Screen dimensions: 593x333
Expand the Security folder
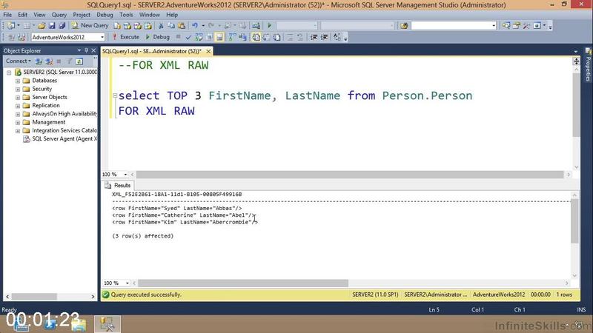18,89
